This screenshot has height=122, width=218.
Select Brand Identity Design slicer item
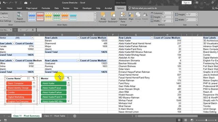[19, 88]
